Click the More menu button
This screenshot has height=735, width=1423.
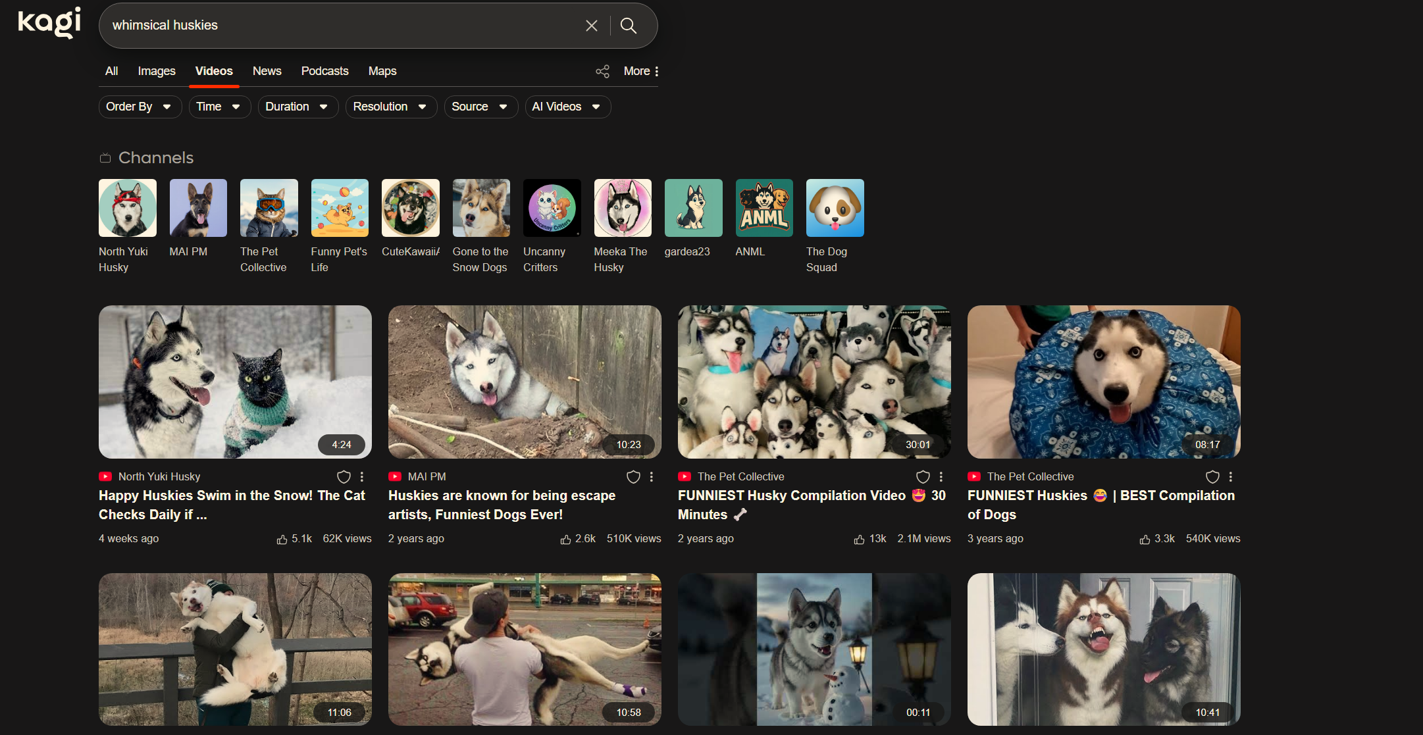(641, 71)
